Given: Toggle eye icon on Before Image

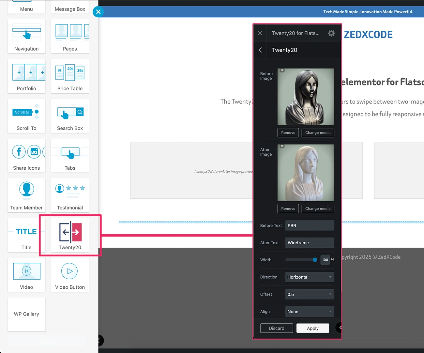Looking at the screenshot, I should pyautogui.click(x=282, y=70).
